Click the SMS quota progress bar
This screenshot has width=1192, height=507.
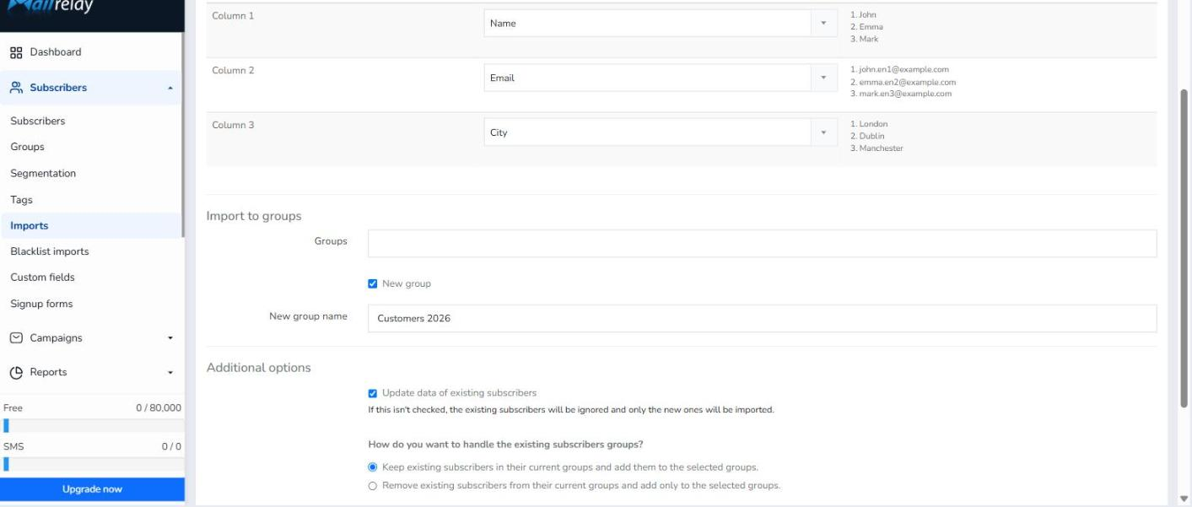click(92, 464)
